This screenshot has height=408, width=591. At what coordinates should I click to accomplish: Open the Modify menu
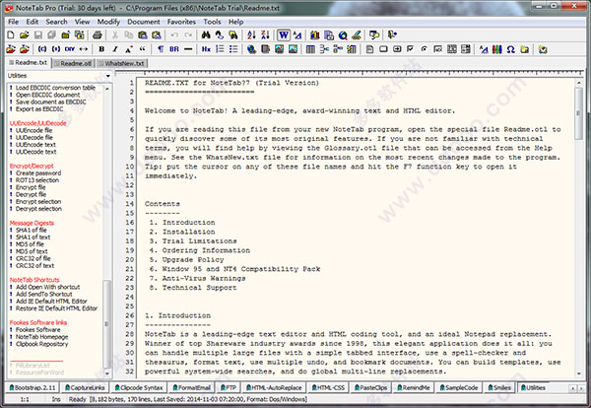pyautogui.click(x=108, y=22)
